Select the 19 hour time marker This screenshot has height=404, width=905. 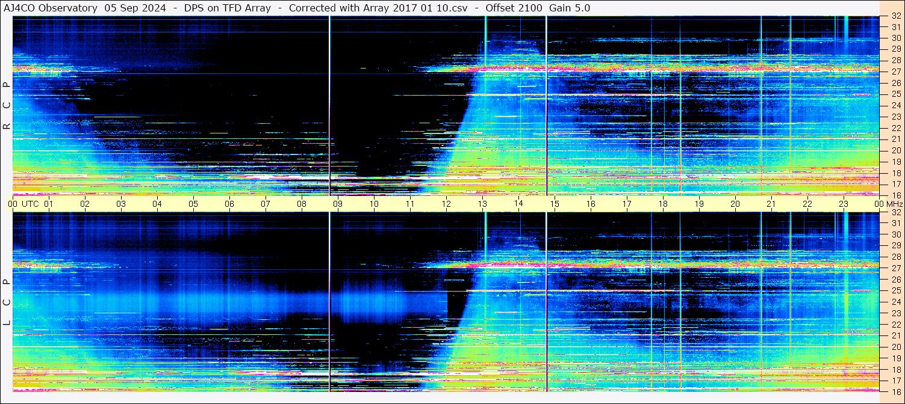pyautogui.click(x=699, y=204)
